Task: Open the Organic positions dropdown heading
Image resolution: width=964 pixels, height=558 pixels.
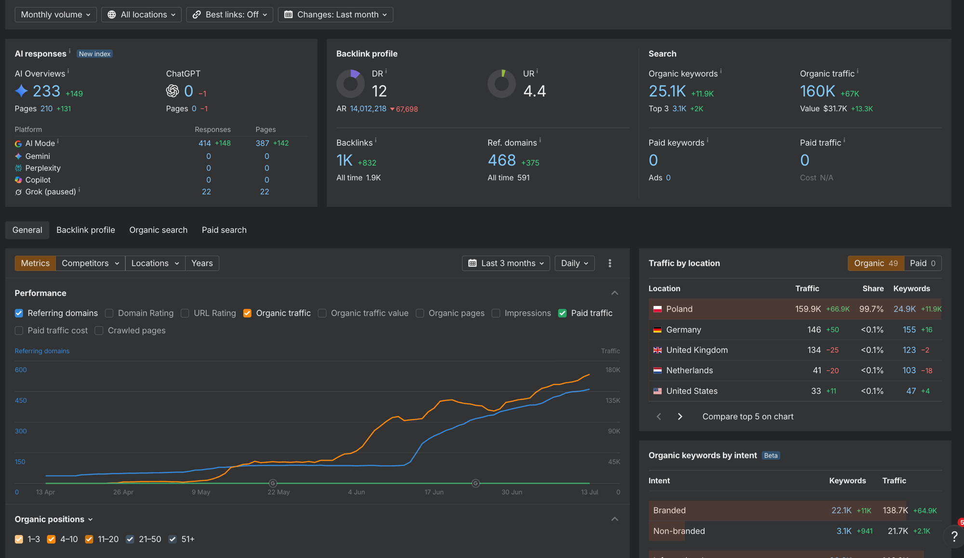Action: (x=54, y=519)
